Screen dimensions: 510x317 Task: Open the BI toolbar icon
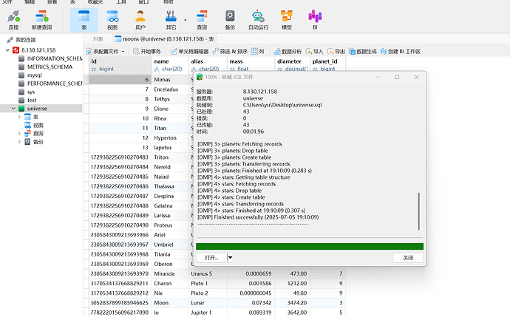[x=315, y=20]
